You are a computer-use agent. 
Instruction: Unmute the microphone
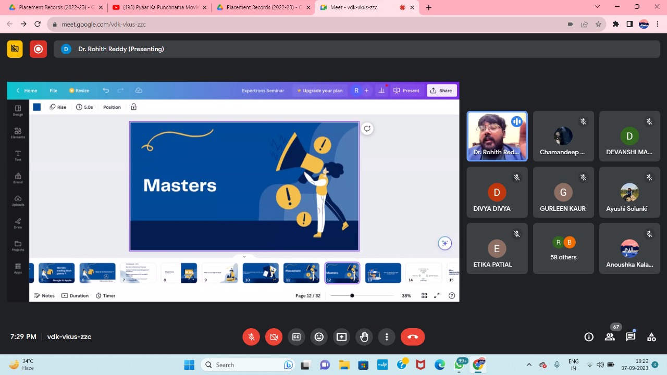pos(251,337)
